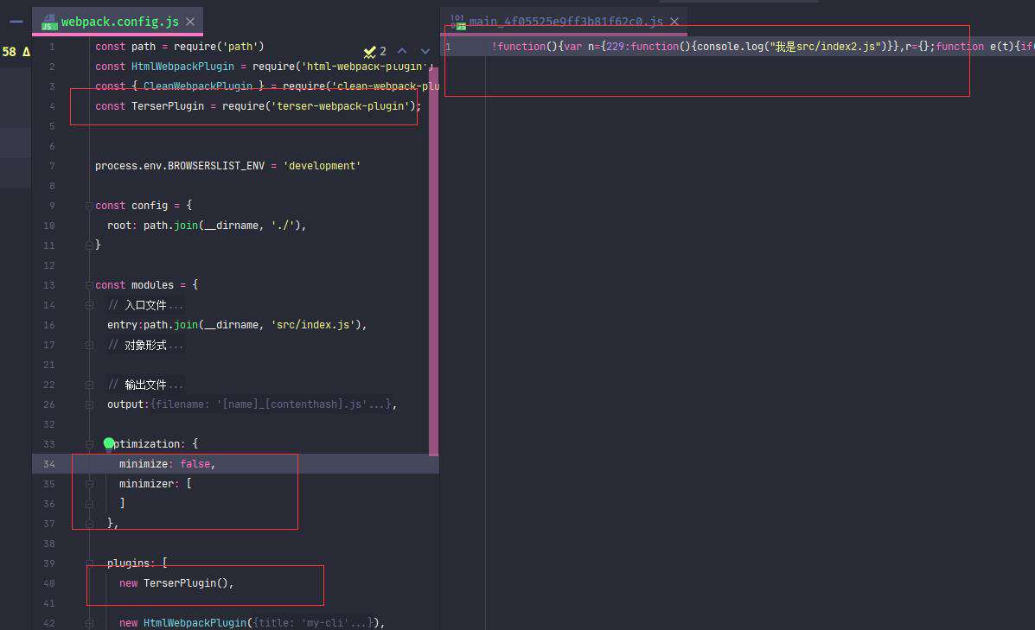Click the 'development' string on line 7
This screenshot has height=630, width=1035.
click(x=323, y=166)
